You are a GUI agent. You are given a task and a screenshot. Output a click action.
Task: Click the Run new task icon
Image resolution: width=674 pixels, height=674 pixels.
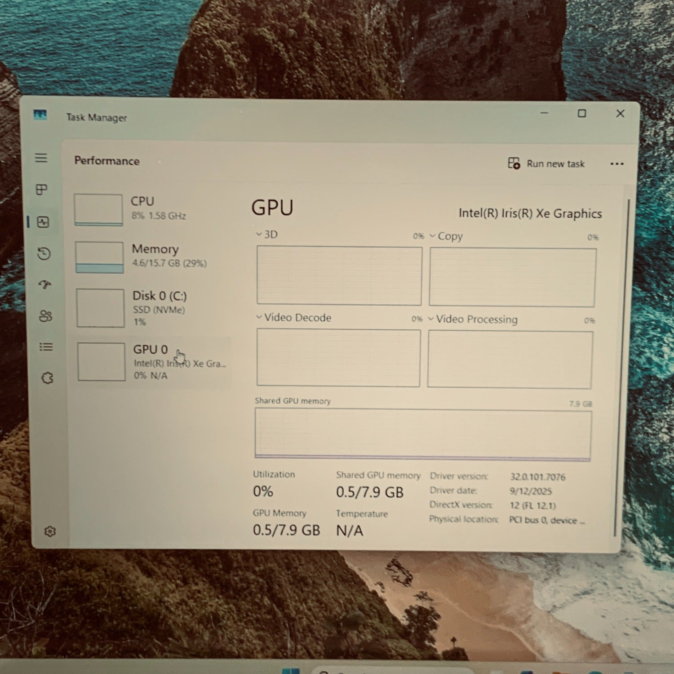(514, 163)
